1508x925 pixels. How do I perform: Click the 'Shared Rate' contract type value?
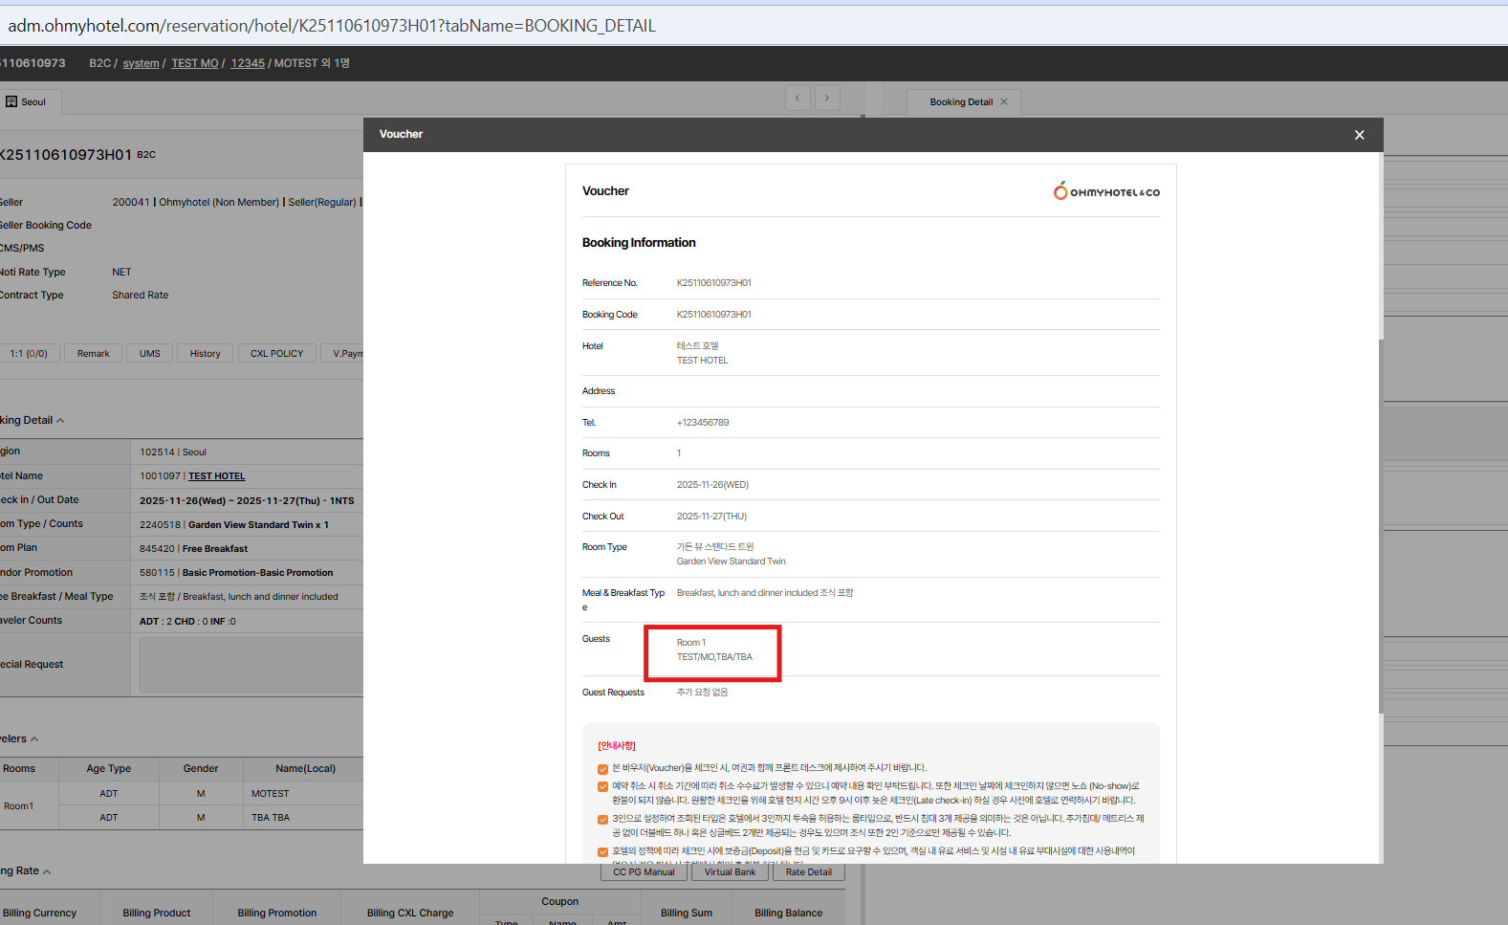pos(140,296)
